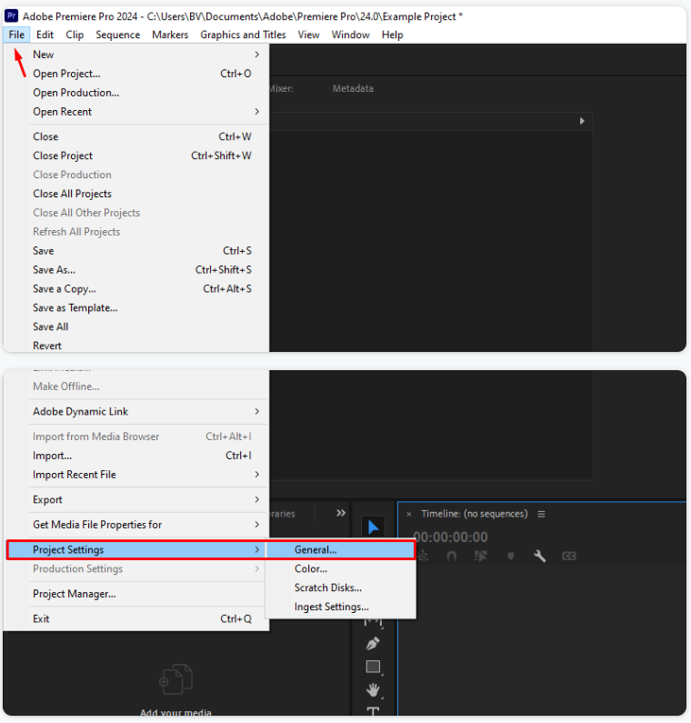Click the Premiere Pro app icon
Image resolution: width=691 pixels, height=723 pixels.
(x=11, y=15)
